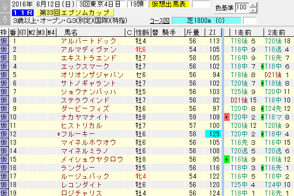The image size is (294, 196).
Task: Select horse name ヒストリカル
Action: pos(81,125)
